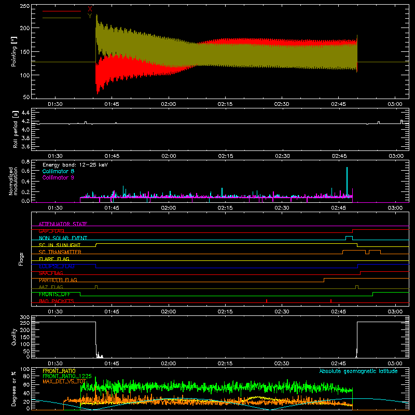Select the BAD_PACKETS flag label
415x415 pixels.
tap(57, 301)
